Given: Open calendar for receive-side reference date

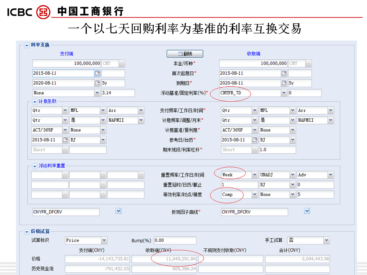Looking at the screenshot, I should tap(255, 140).
